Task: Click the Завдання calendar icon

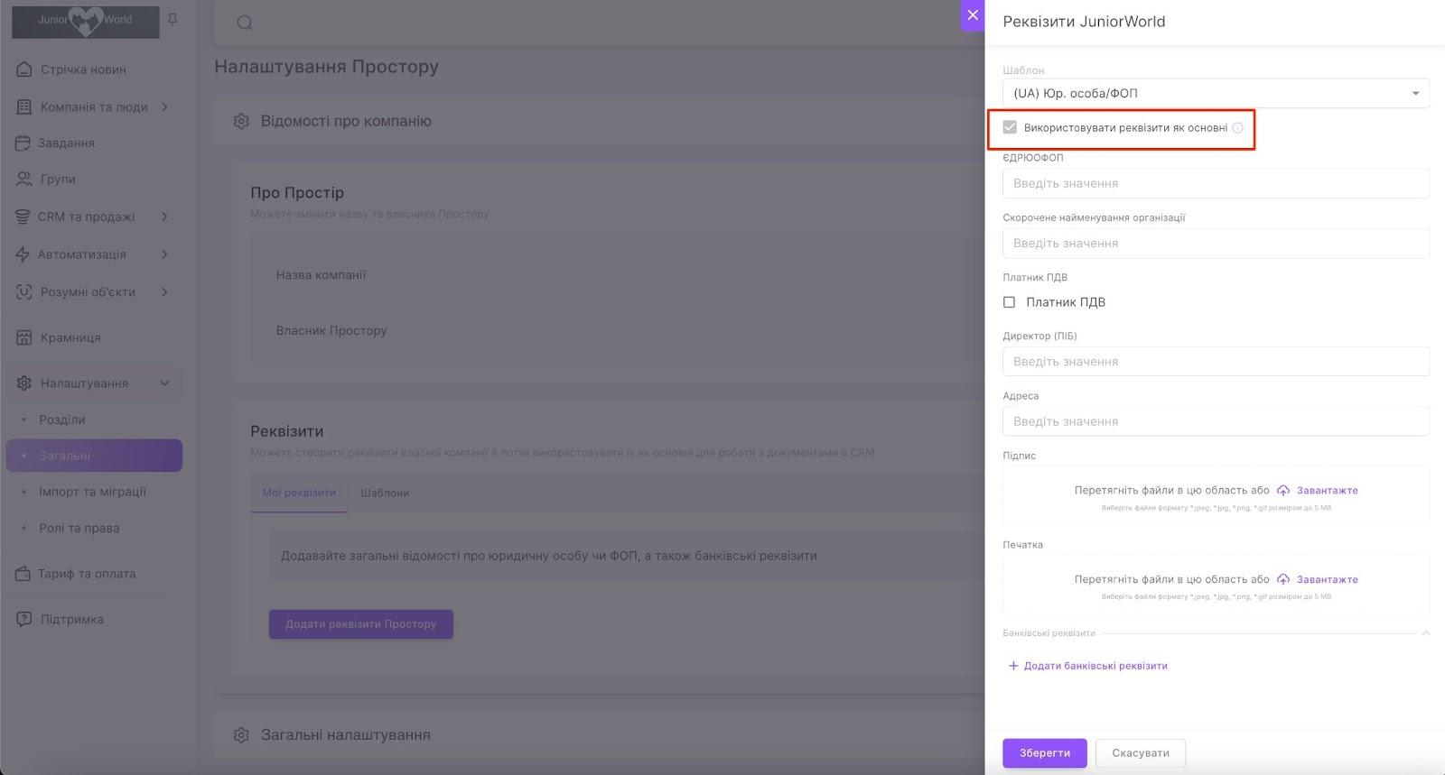Action: [x=23, y=143]
